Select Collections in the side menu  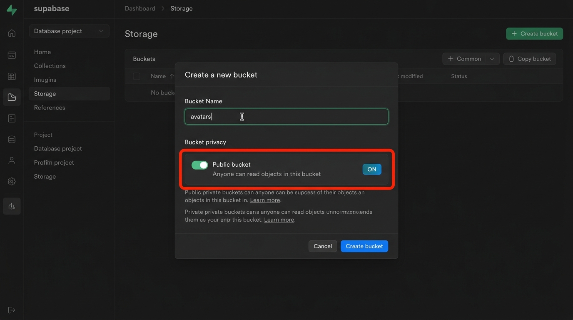(50, 66)
